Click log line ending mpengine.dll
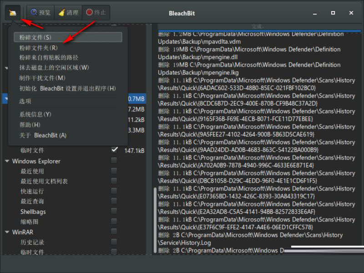Viewport: 364px width, 273px height. [x=249, y=53]
